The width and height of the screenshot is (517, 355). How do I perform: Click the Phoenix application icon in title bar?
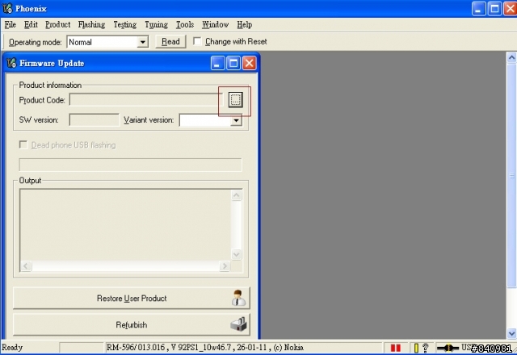7,8
